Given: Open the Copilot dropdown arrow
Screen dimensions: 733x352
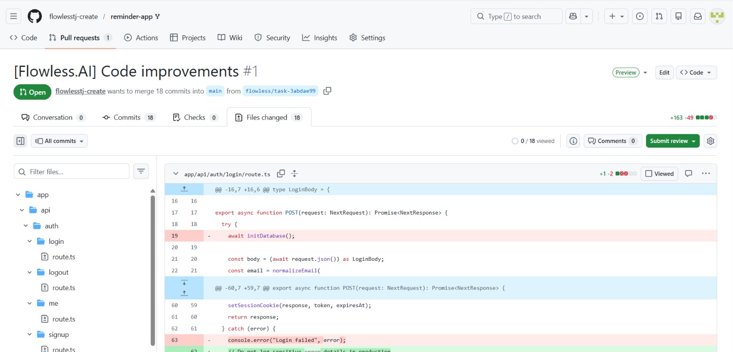Looking at the screenshot, I should point(586,16).
